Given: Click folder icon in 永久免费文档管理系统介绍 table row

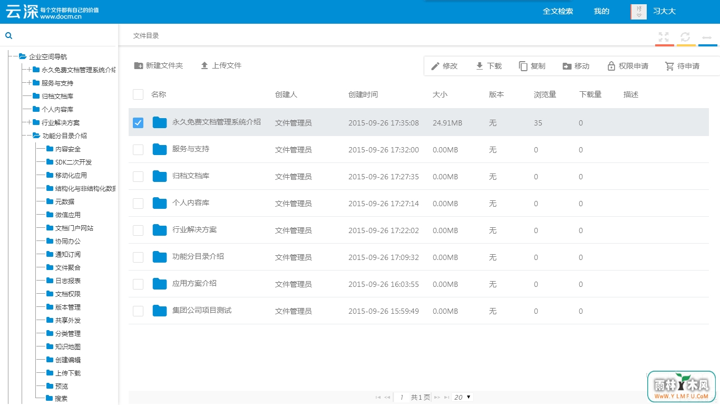Looking at the screenshot, I should tap(160, 122).
